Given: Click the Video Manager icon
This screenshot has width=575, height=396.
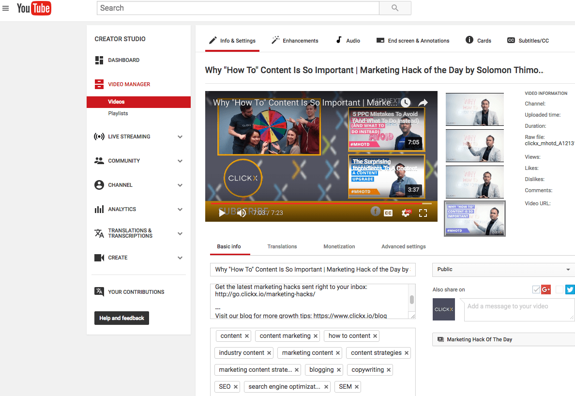Looking at the screenshot, I should click(x=99, y=84).
